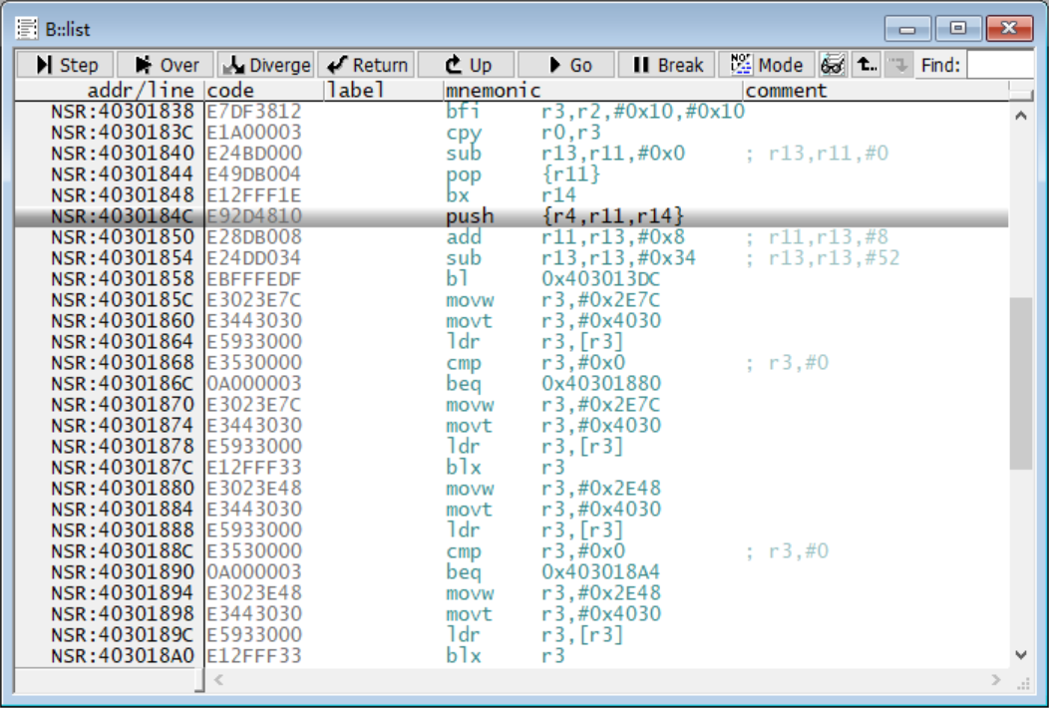This screenshot has height=708, width=1049.
Task: Click the horizontal scrollbar left arrow
Action: 219,680
